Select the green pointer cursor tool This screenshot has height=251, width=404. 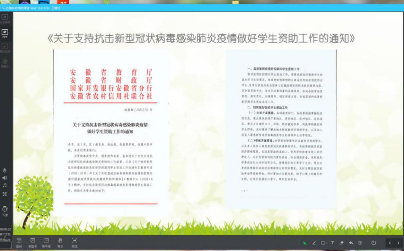click(305, 243)
